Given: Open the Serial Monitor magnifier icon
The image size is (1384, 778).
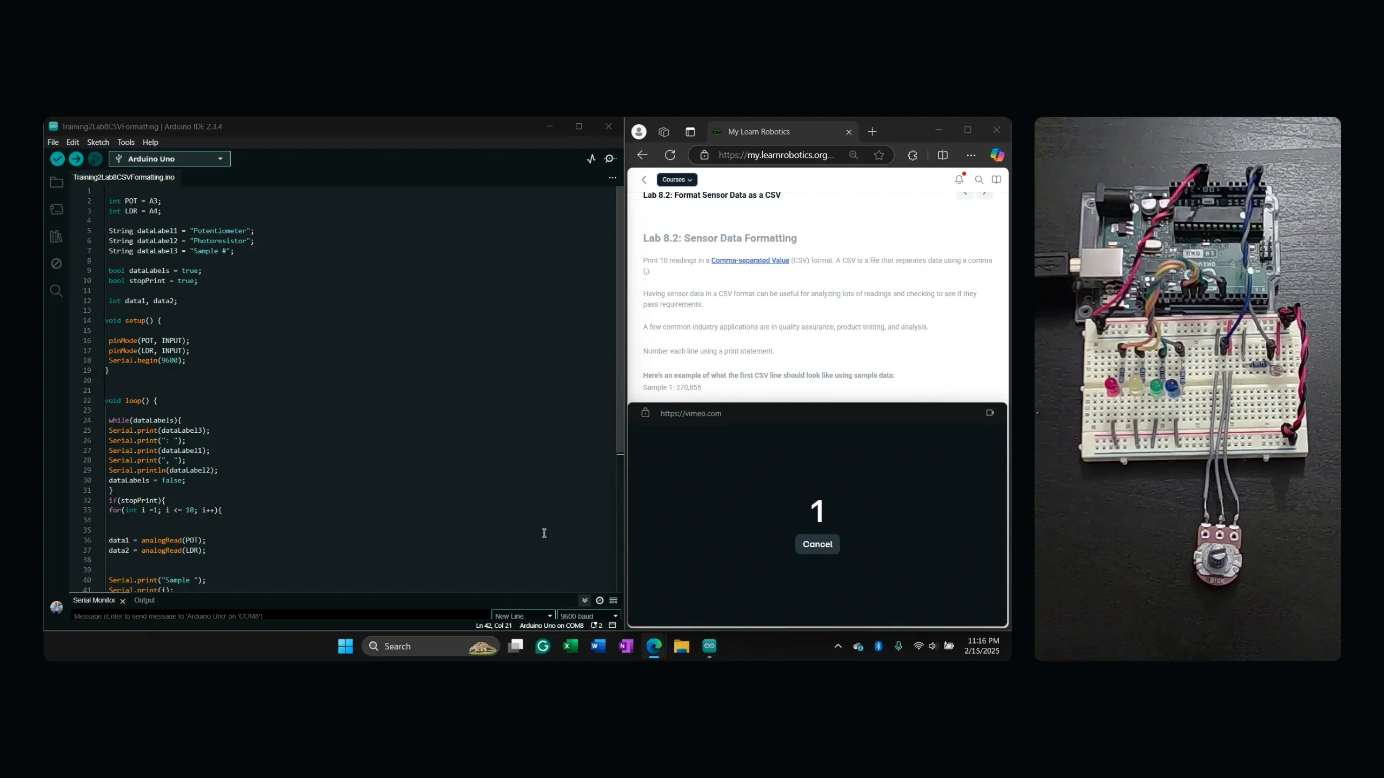Looking at the screenshot, I should [610, 159].
